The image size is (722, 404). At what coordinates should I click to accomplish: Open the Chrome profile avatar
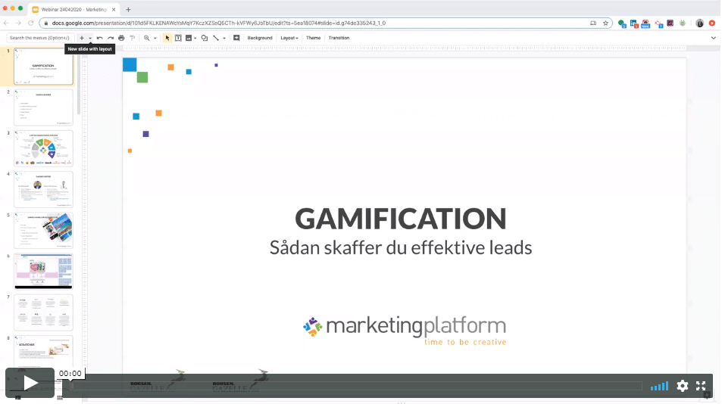click(700, 23)
